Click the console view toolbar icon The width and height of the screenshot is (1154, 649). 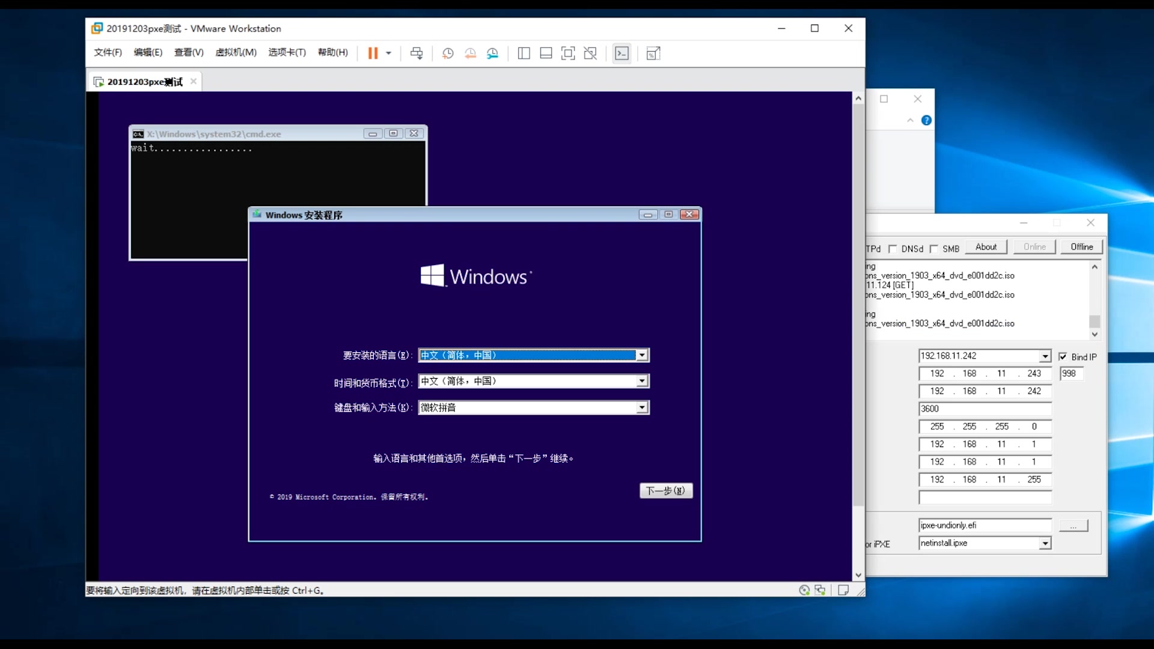tap(622, 53)
